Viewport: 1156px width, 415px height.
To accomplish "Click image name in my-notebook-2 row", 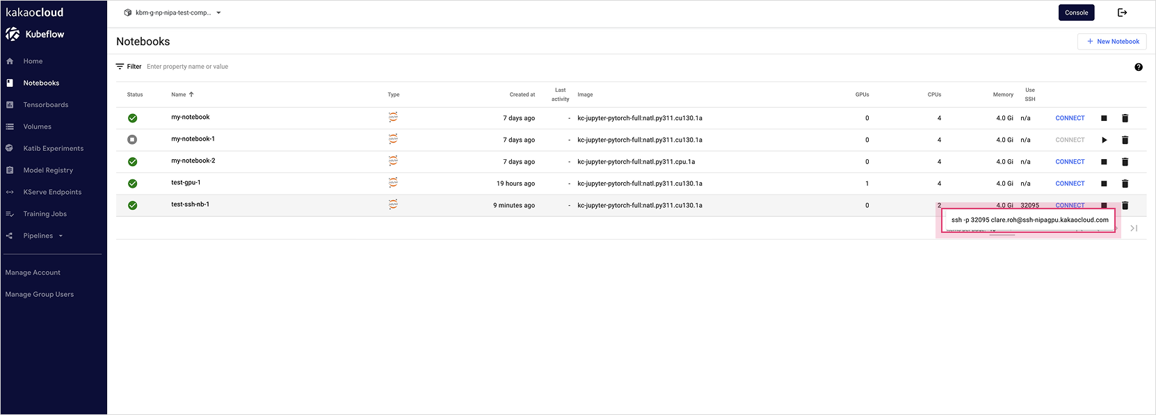I will (x=636, y=162).
